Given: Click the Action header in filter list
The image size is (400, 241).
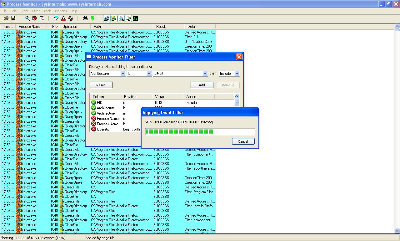Looking at the screenshot, I should [x=199, y=97].
